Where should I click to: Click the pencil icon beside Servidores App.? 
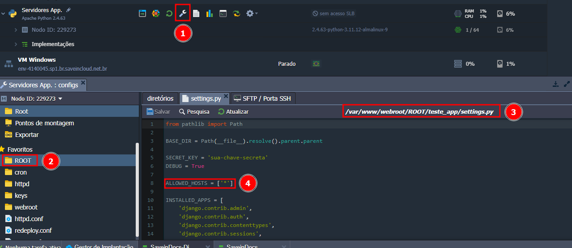pos(68,9)
